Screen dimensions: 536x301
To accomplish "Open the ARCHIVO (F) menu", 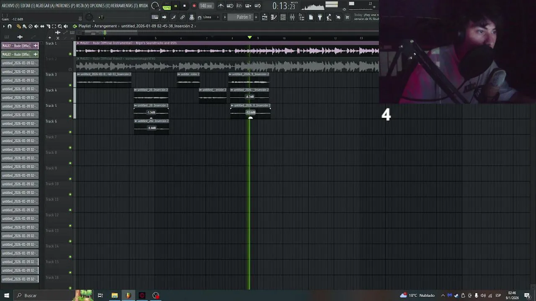I will (10, 6).
